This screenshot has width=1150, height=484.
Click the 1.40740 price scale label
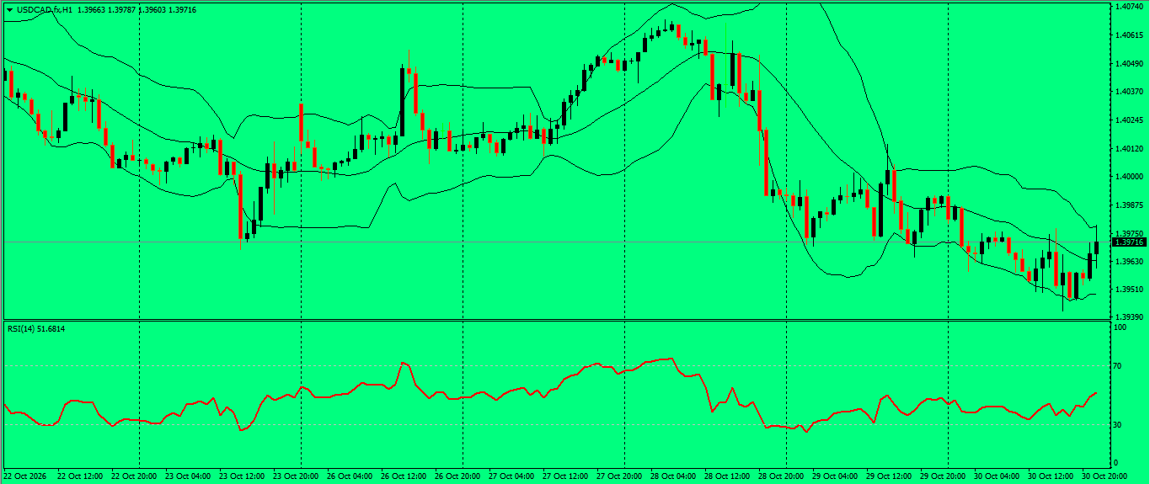tap(1128, 6)
